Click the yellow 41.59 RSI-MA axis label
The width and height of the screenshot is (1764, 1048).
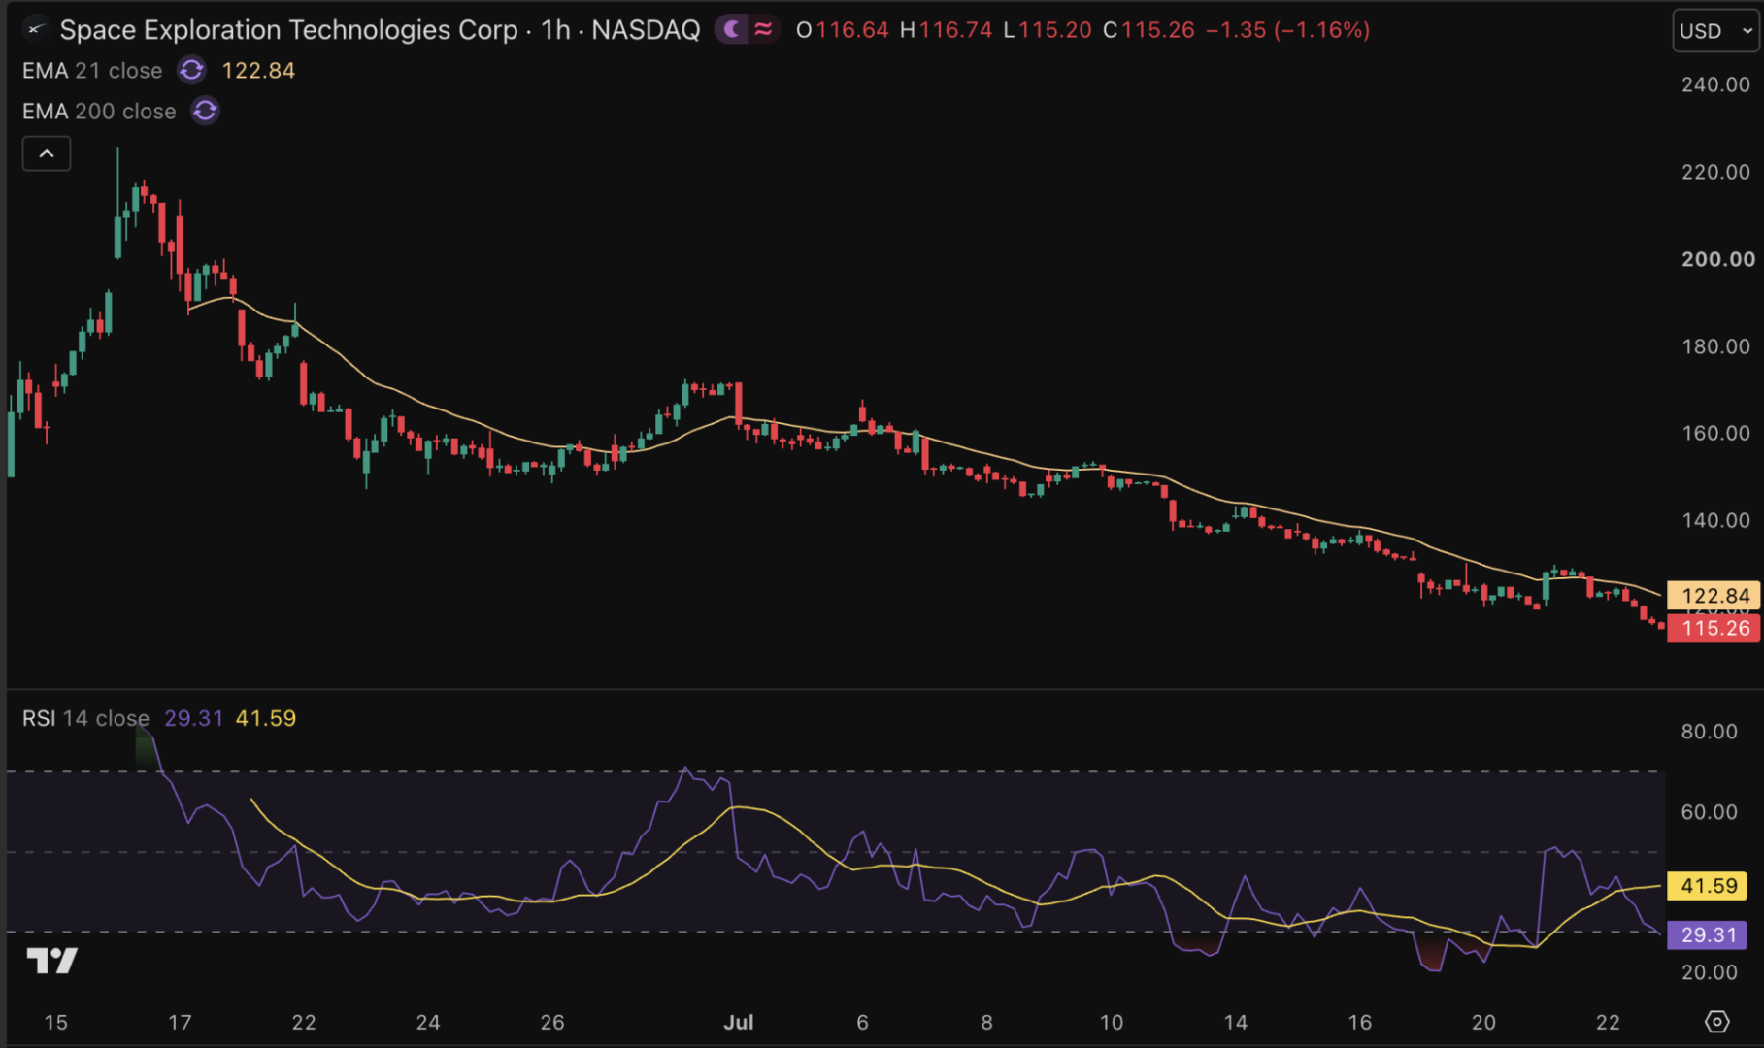(x=1708, y=886)
